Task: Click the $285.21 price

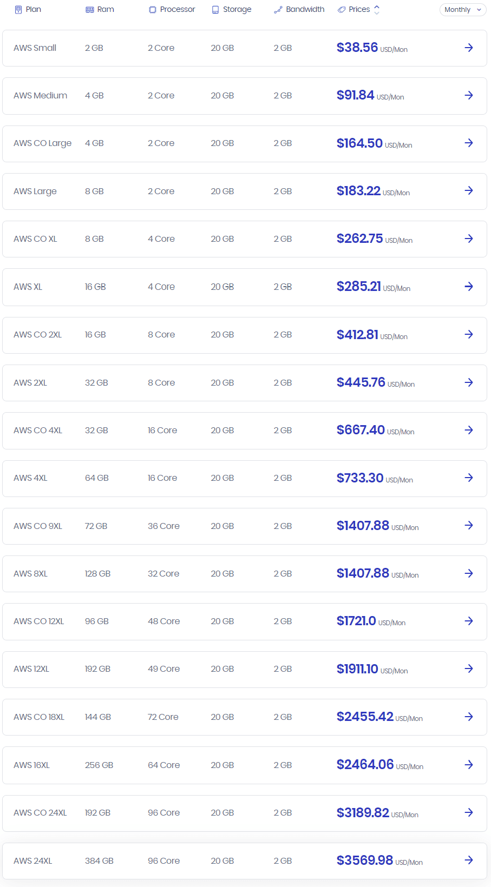Action: coord(359,287)
